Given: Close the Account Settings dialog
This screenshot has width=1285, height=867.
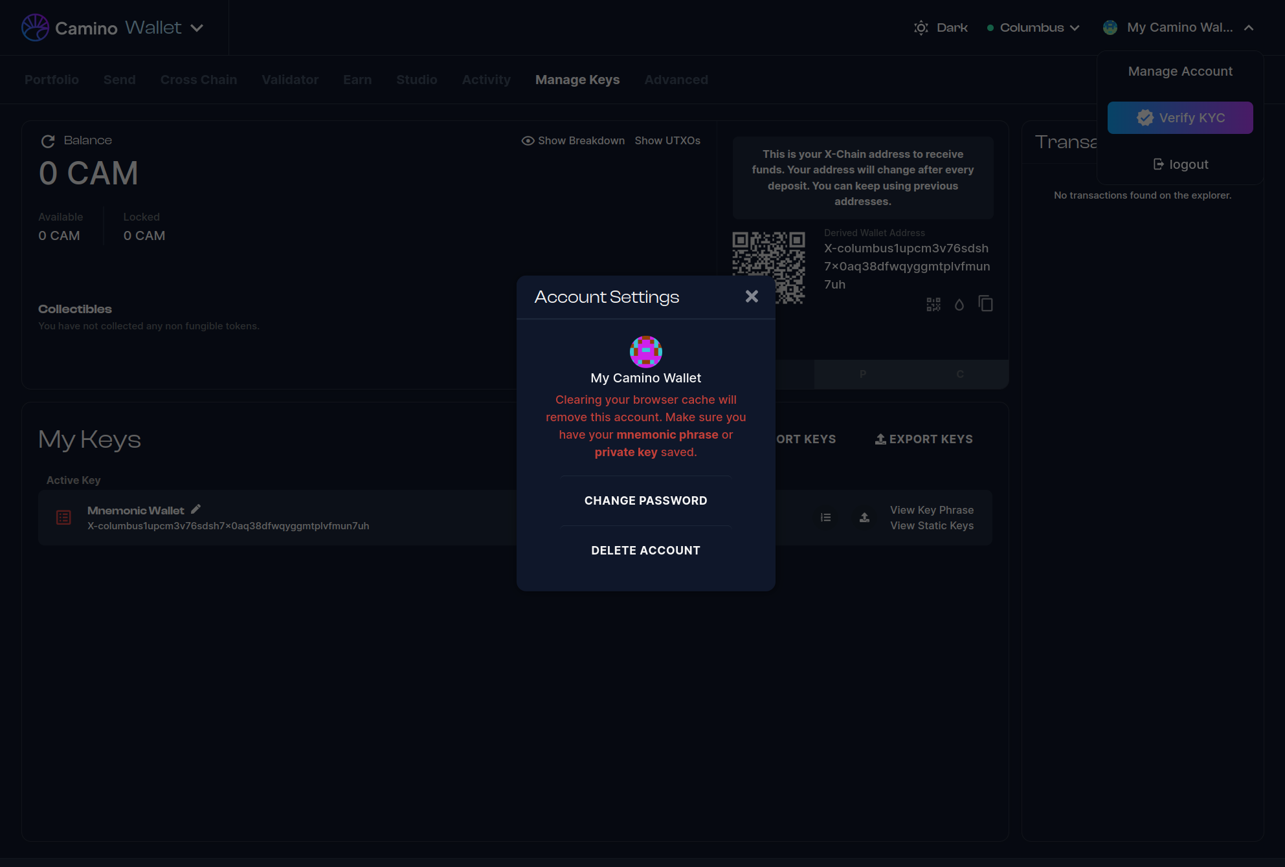Looking at the screenshot, I should click(751, 296).
